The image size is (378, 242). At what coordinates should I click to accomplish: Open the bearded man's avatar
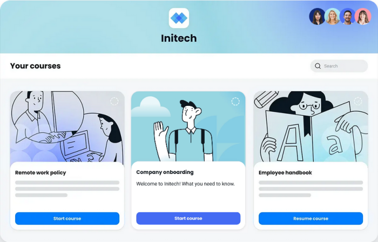point(347,16)
